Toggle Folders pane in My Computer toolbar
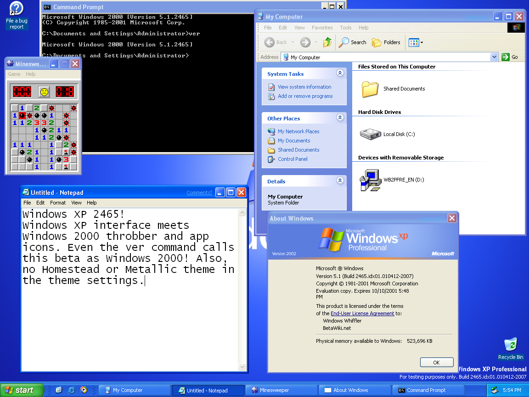The height and width of the screenshot is (397, 529). click(x=386, y=42)
